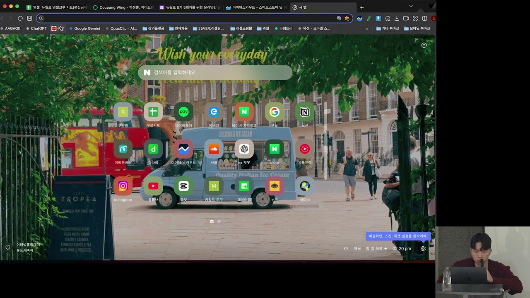530x298 pixels.
Task: Open the 구글시트 shortcut
Action: 153,112
